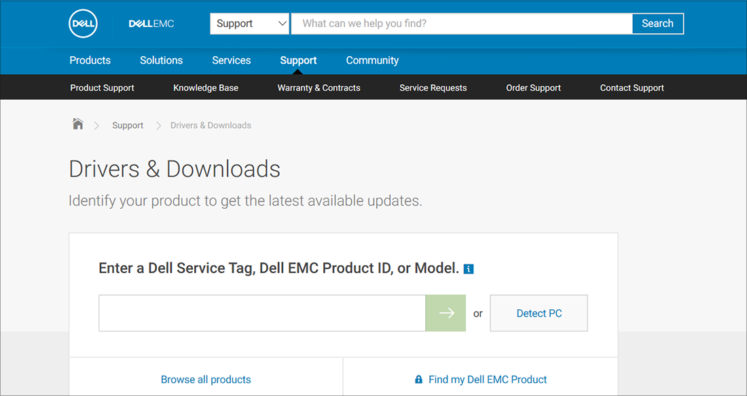Click Contact Support in the sub-navigation
747x396 pixels.
point(632,87)
